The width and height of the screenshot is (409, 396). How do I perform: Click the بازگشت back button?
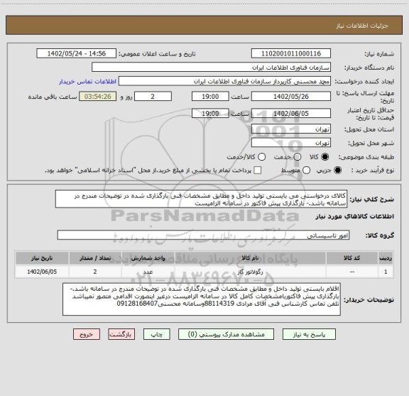coord(121,334)
